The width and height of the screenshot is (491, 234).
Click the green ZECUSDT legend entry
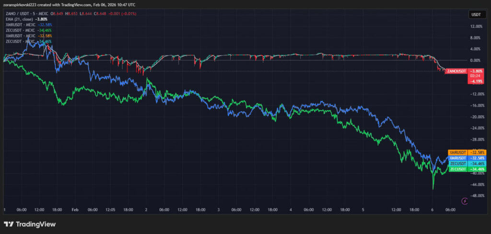pyautogui.click(x=19, y=31)
